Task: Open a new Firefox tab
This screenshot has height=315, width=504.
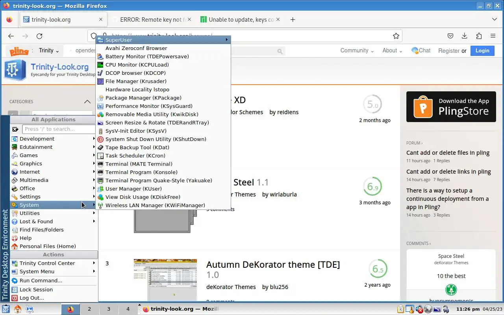Action: (293, 19)
